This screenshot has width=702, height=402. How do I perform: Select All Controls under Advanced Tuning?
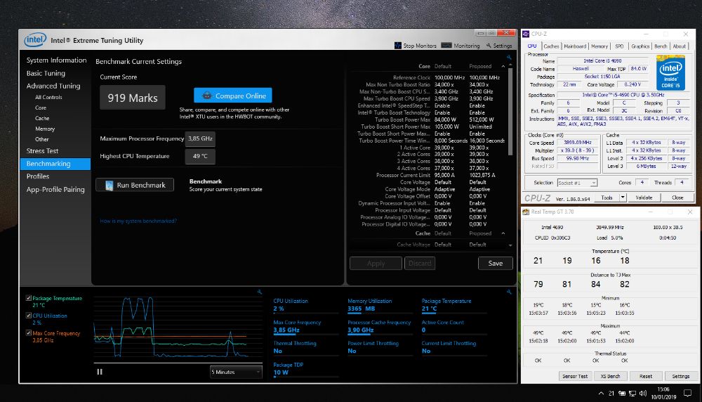coord(48,97)
